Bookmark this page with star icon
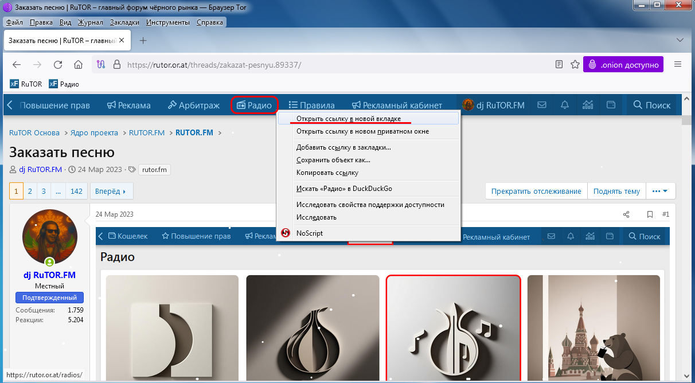This screenshot has width=695, height=383. coord(575,64)
